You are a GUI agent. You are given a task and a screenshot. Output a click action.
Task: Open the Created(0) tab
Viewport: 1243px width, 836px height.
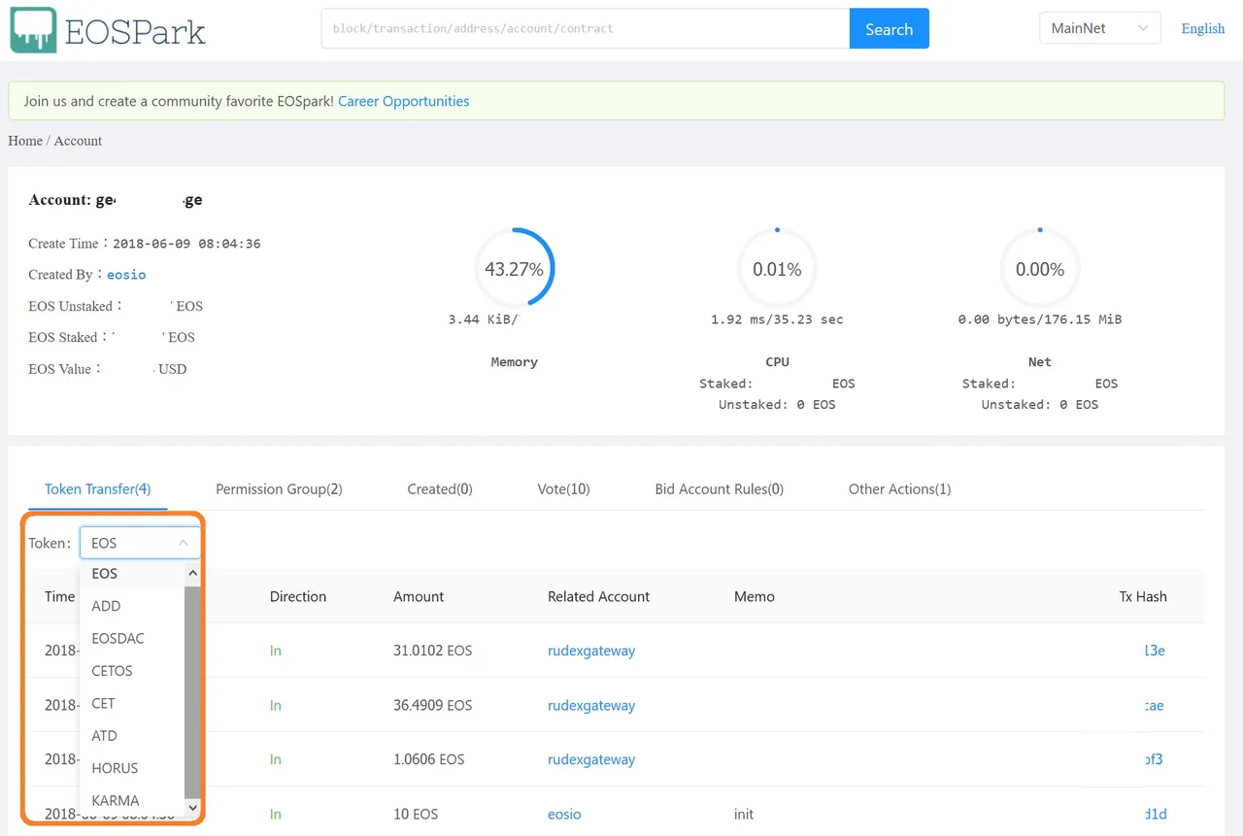(x=440, y=489)
